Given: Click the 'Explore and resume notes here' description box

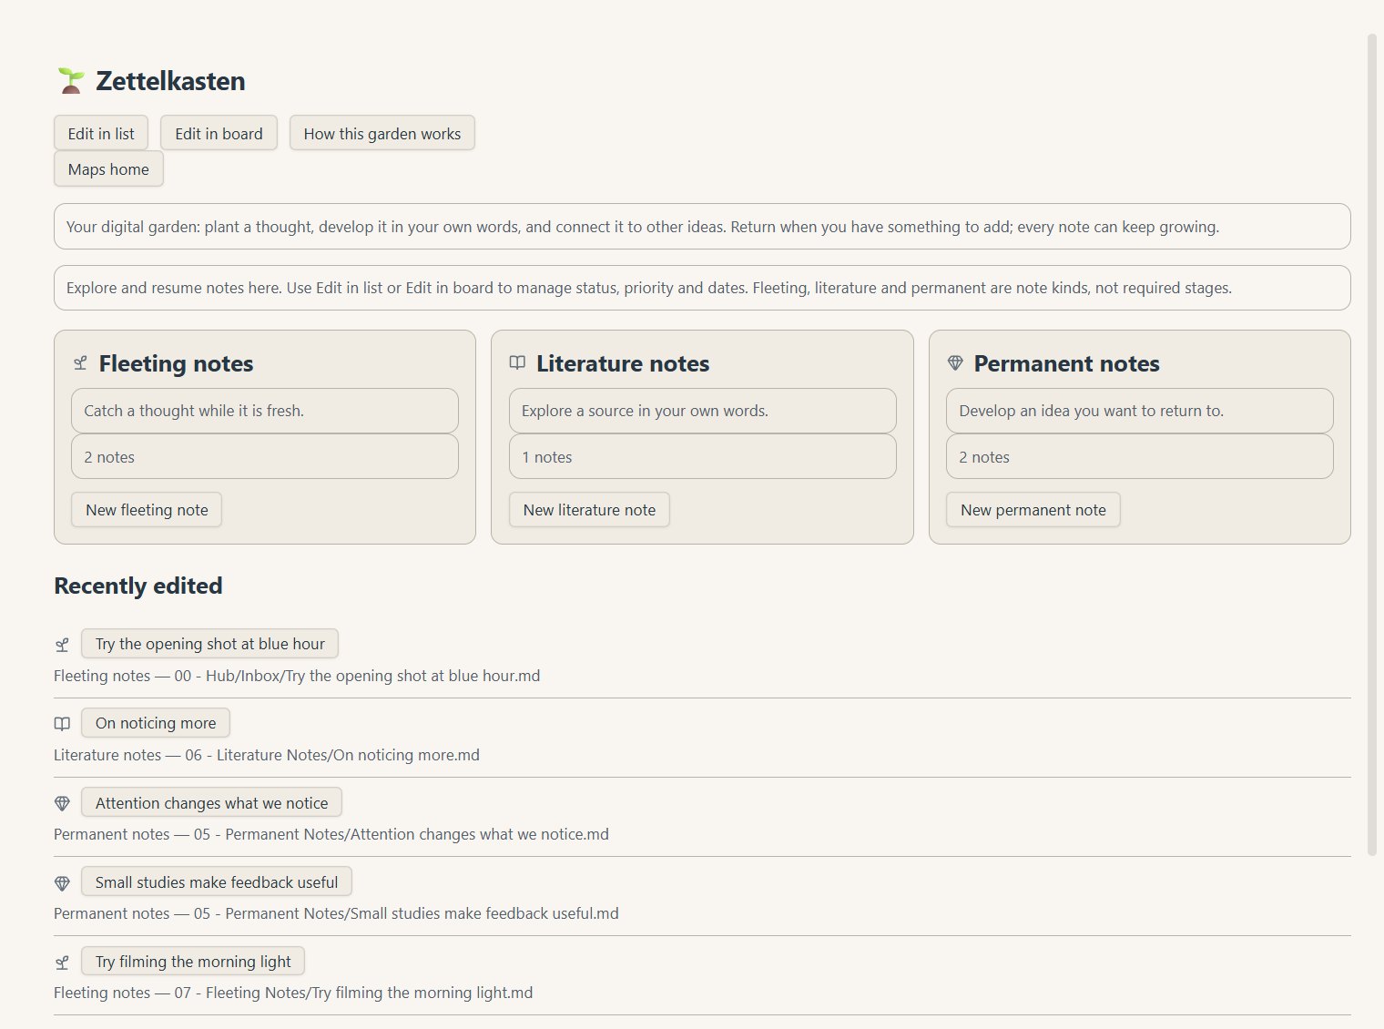Looking at the screenshot, I should point(702,288).
